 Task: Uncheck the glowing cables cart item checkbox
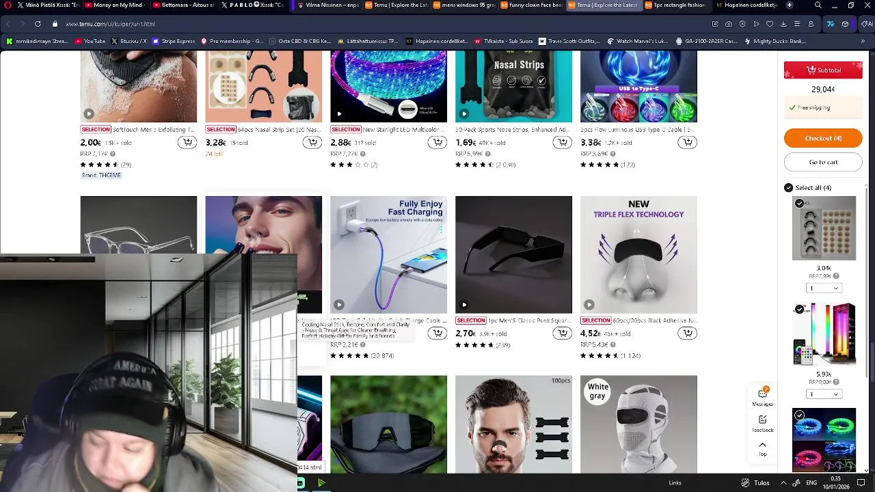tap(799, 415)
